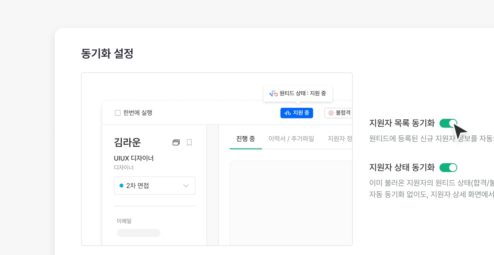Image resolution: width=494 pixels, height=255 pixels.
Task: Expand the chevron arrow in the stage selector
Action: [x=186, y=186]
